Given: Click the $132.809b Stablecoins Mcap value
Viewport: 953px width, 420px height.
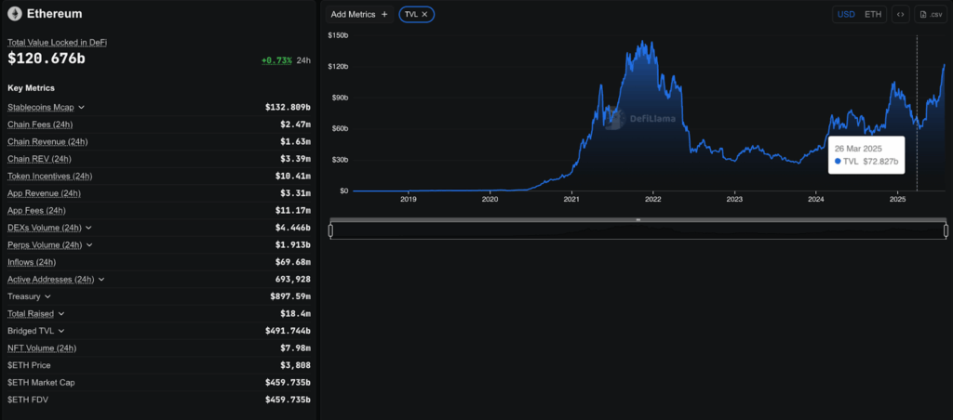Looking at the screenshot, I should pos(289,108).
